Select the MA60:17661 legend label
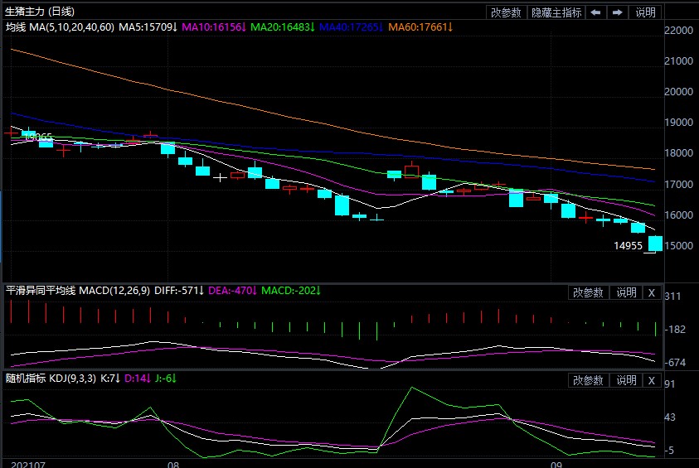Screen dimensions: 699x468 click(x=420, y=27)
